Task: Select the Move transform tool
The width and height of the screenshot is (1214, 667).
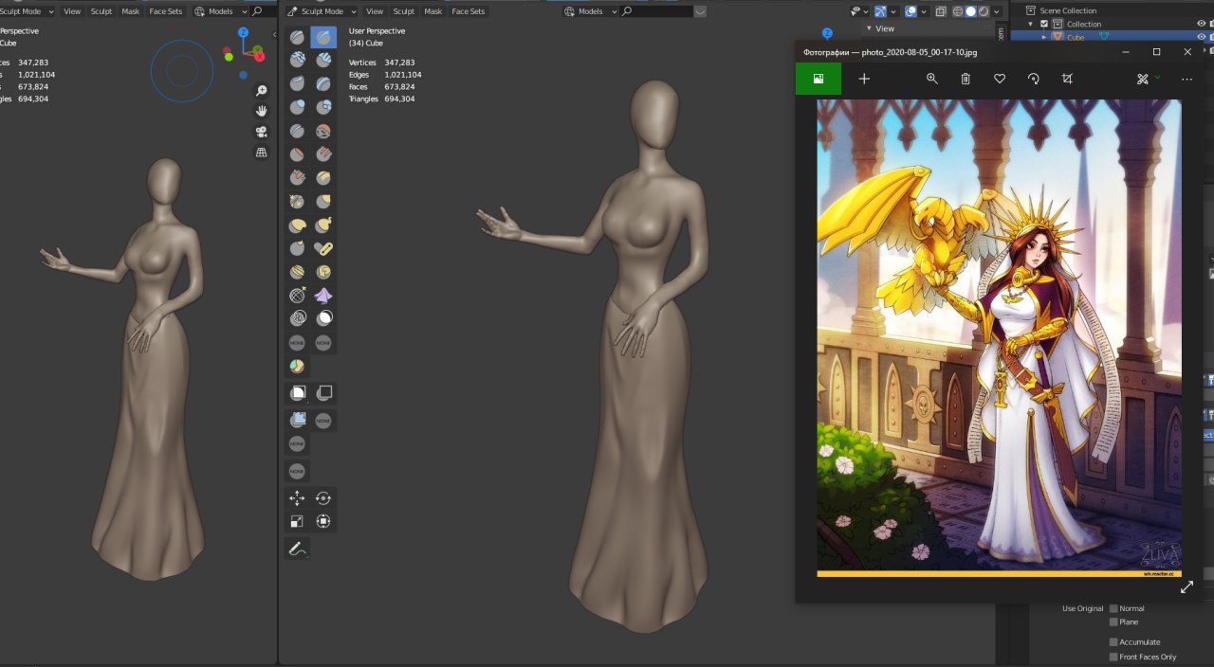Action: click(297, 497)
